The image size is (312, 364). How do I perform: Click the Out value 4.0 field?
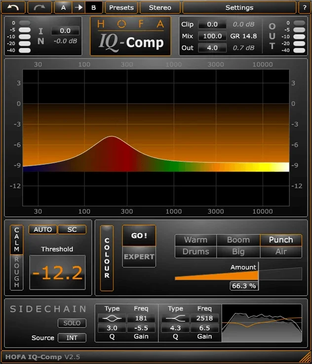[212, 48]
